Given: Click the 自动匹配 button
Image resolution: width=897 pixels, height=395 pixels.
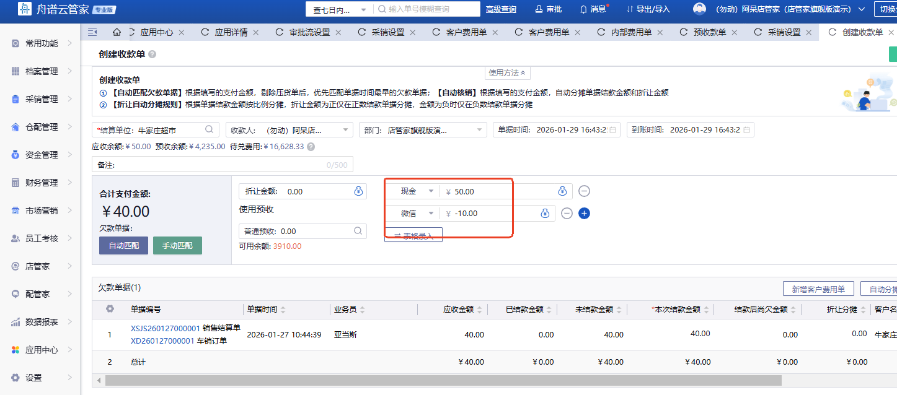Looking at the screenshot, I should [124, 245].
